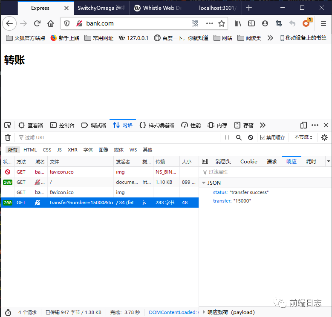Toggle the 禁用缓存 checkbox

click(x=263, y=137)
